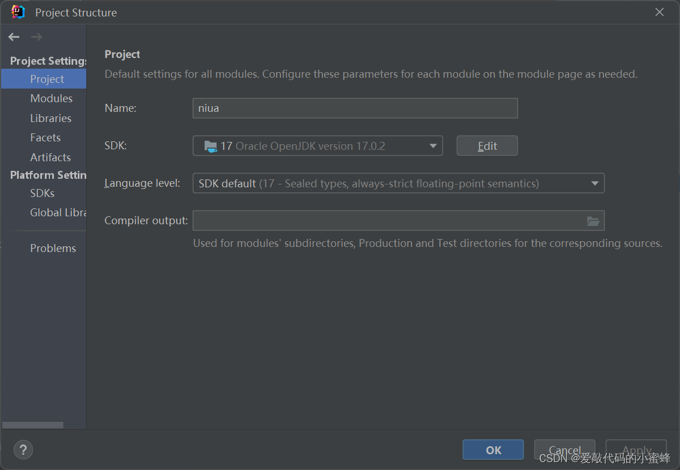Click the folder icon in Compiler output field
The width and height of the screenshot is (680, 470).
pyautogui.click(x=593, y=221)
